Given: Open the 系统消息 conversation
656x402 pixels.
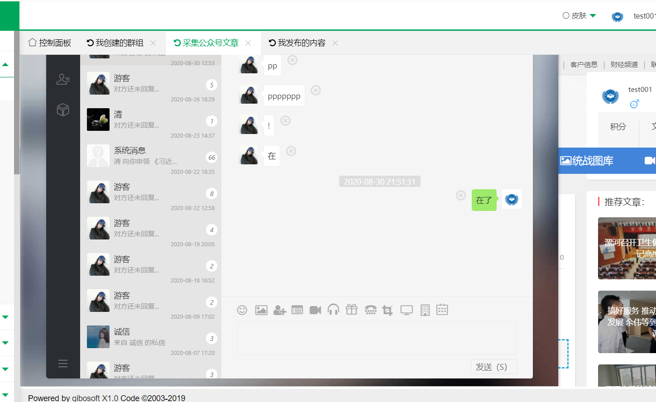Looking at the screenshot, I should [x=151, y=156].
